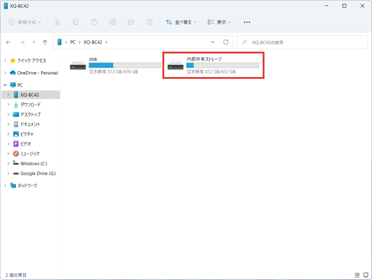Expand the ダウンロード tree node
The height and width of the screenshot is (280, 372).
tap(8, 105)
